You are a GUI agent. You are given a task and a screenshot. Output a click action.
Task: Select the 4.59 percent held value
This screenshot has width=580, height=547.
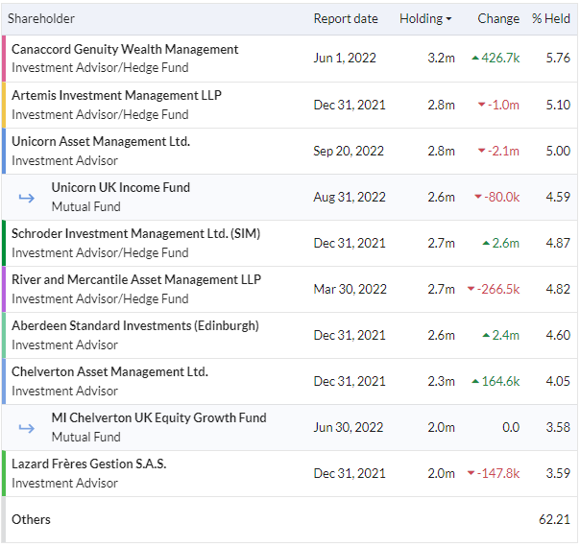(558, 197)
